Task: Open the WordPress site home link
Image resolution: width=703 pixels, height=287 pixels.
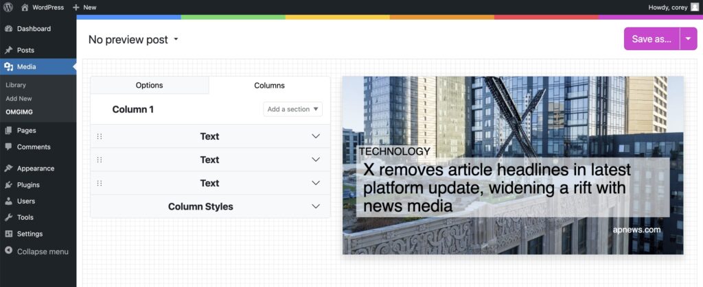Action: 42,7
